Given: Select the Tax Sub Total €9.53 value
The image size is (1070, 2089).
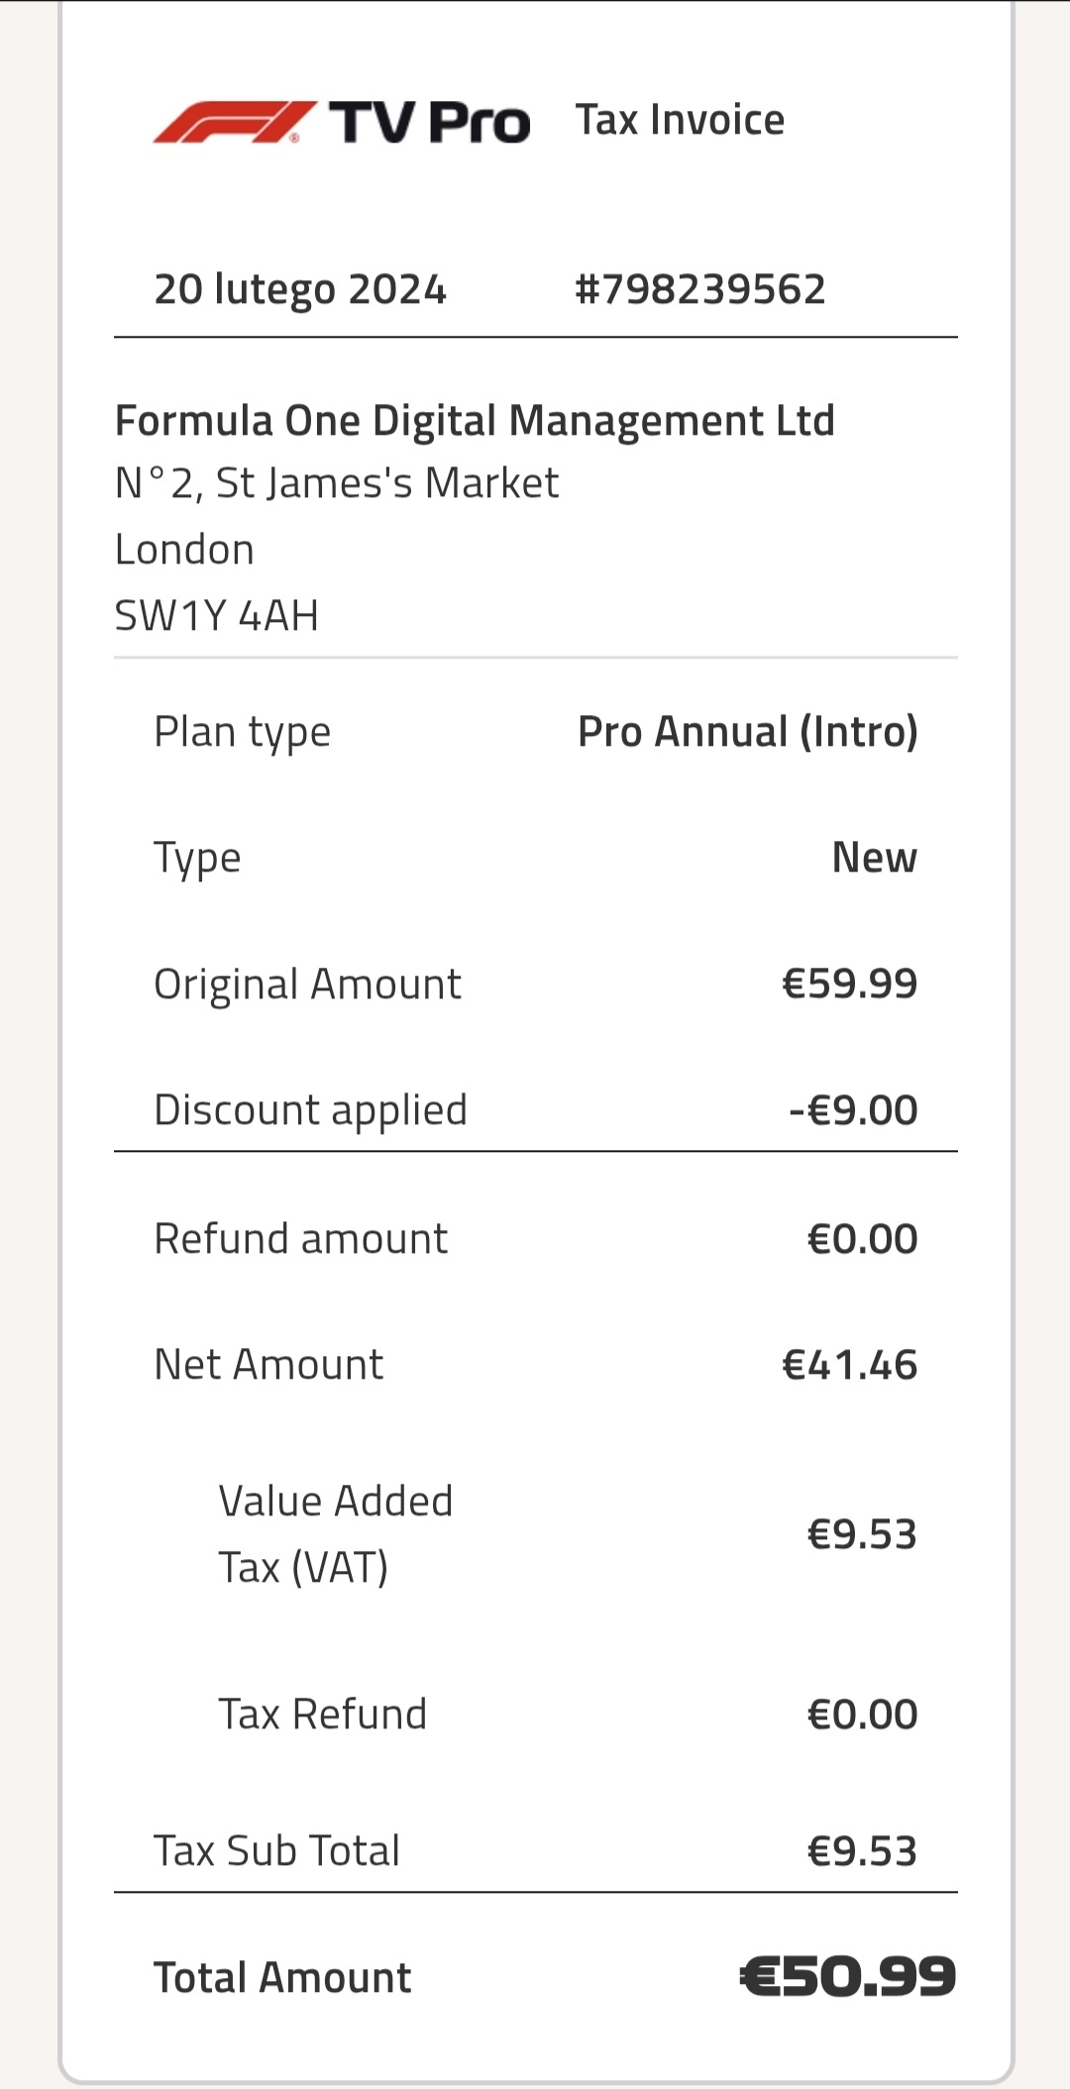Looking at the screenshot, I should point(862,1850).
